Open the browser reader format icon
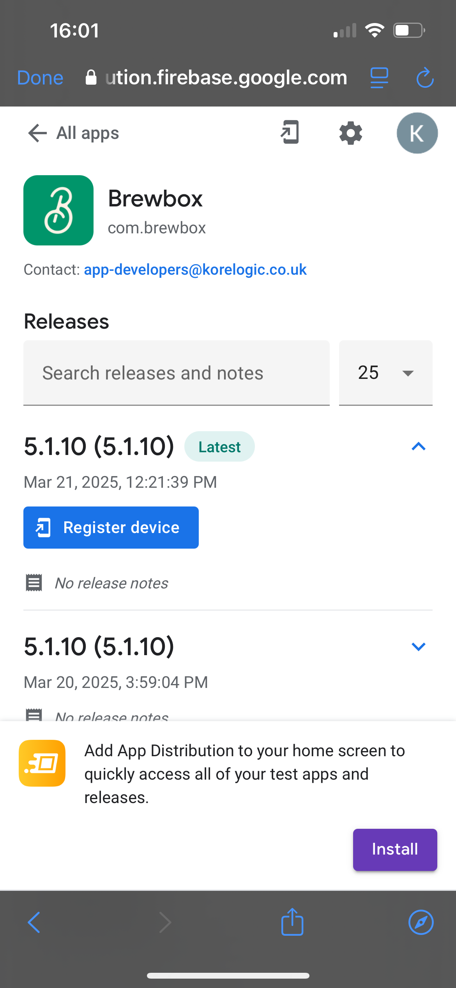This screenshot has height=988, width=456. tap(379, 78)
